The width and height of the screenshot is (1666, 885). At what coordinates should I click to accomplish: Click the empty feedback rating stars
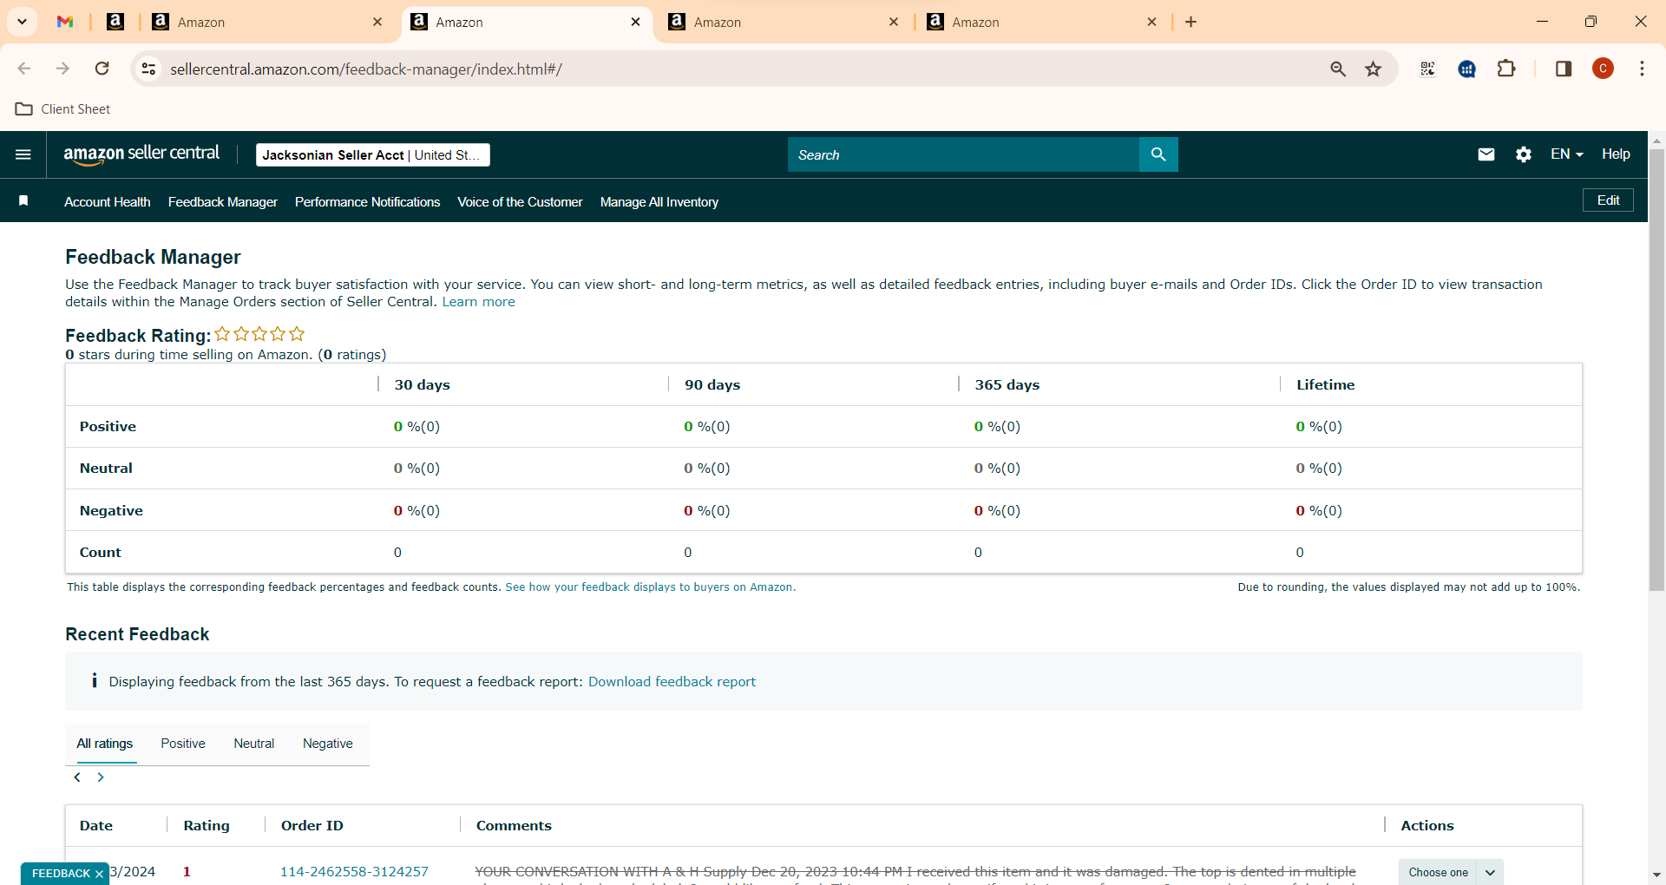pos(259,334)
